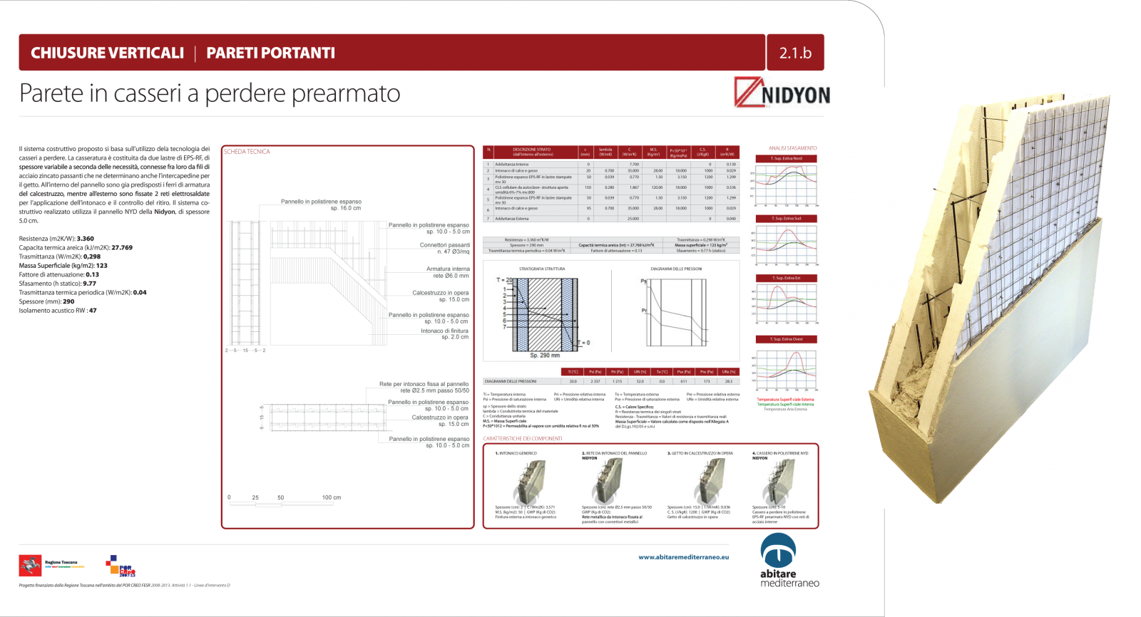Viewport: 1141px width, 617px height.
Task: Click the Temperatura Superficiale Esterna legend entry
Action: pos(785,399)
